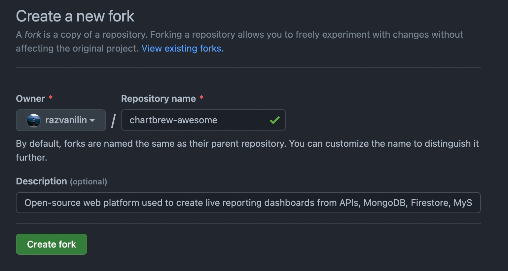
Task: Click the divider line above Create fork
Action: (248, 223)
